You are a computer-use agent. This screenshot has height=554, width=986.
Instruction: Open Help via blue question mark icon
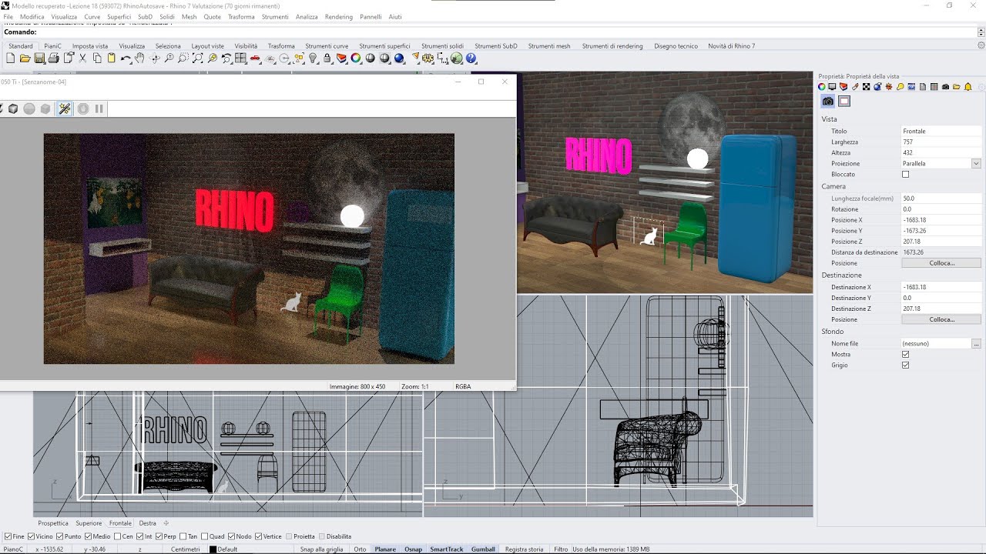[x=471, y=58]
